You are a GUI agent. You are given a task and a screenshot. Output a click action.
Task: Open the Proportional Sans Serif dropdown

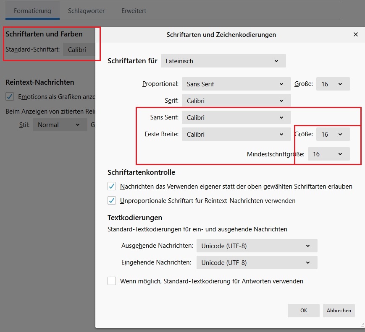click(x=236, y=84)
